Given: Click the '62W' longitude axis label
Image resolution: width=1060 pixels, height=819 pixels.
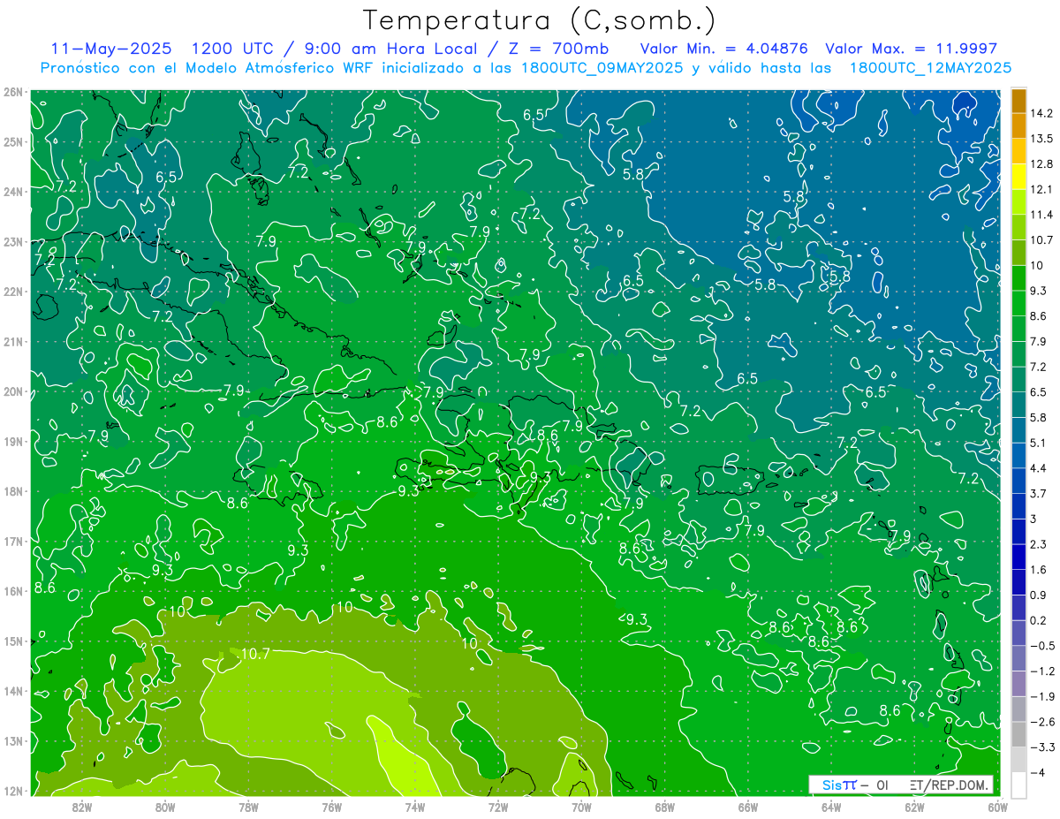Looking at the screenshot, I should point(914,807).
